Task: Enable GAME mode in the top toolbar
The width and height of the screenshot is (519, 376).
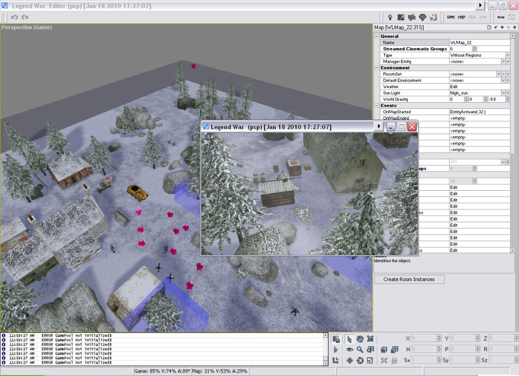Action: click(x=451, y=17)
